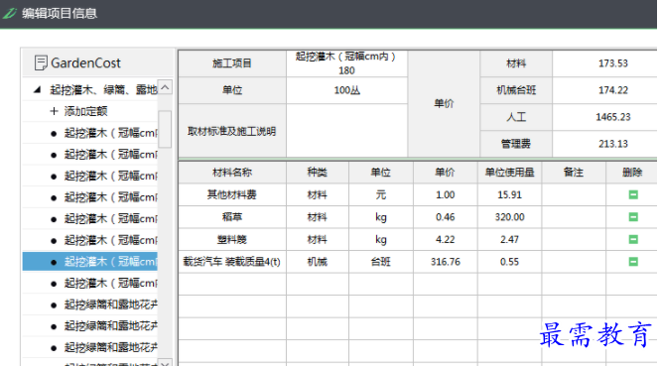Click the tree panel scrollbar thumb
Viewport: 660px width, 366px height.
pos(165,129)
